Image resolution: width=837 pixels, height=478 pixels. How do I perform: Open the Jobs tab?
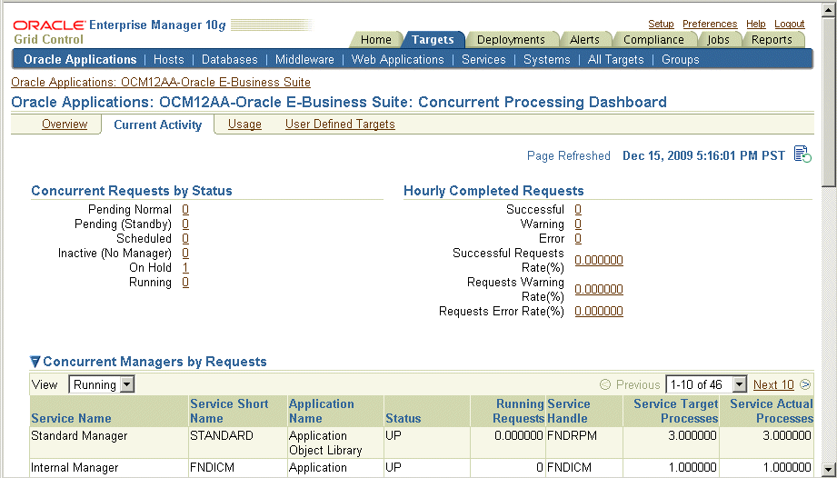coord(718,39)
